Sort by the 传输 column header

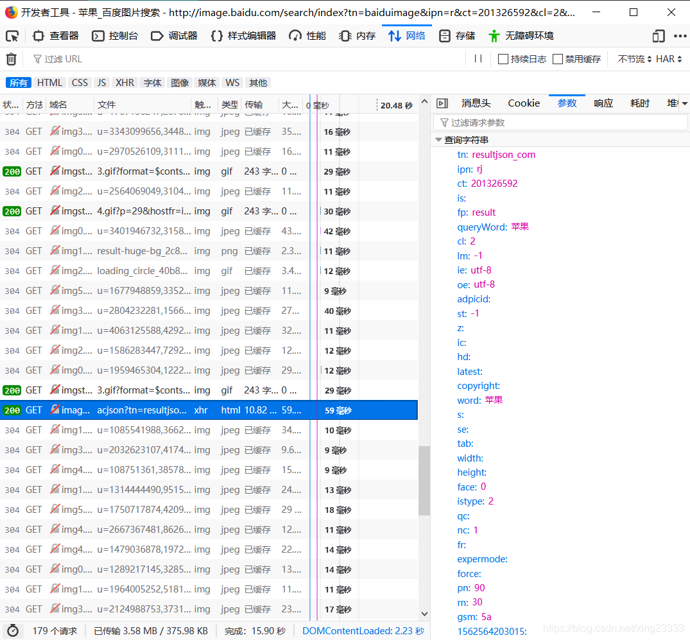(259, 105)
